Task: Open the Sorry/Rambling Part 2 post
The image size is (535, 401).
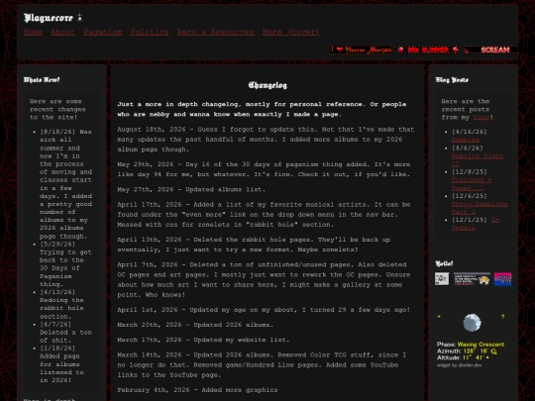Action: click(x=480, y=208)
